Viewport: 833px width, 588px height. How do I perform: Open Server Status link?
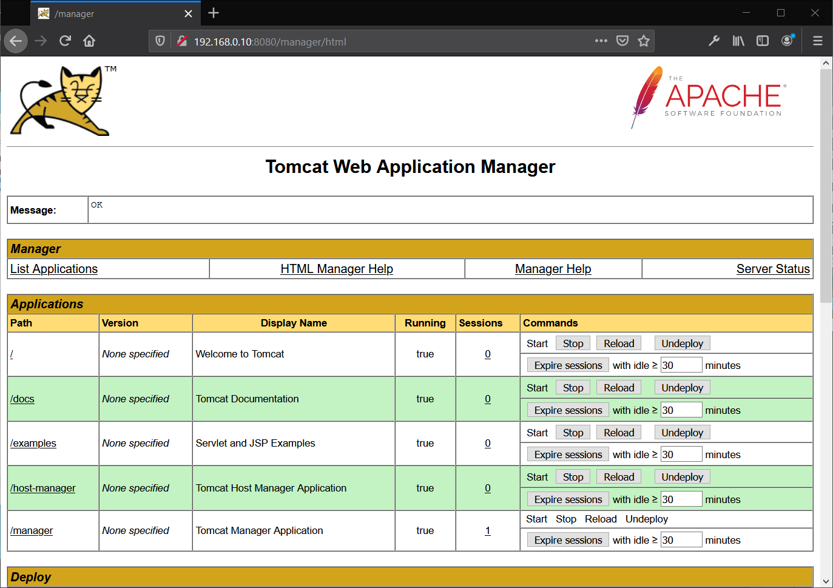tap(773, 269)
